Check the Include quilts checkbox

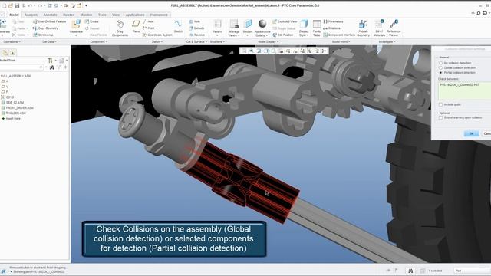(440, 104)
